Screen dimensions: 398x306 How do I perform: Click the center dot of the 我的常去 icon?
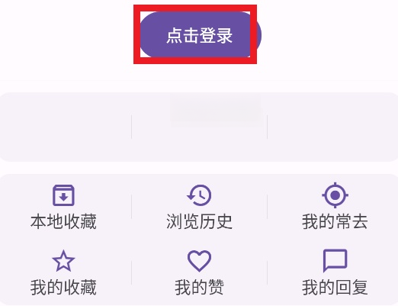(x=335, y=195)
